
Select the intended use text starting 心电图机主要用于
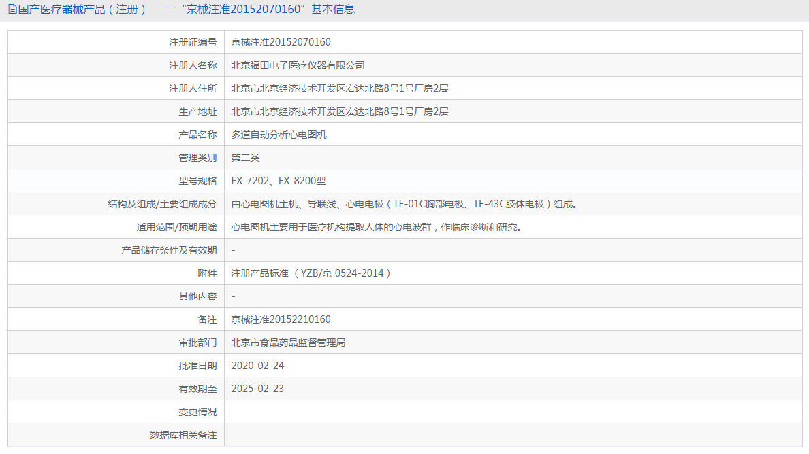click(x=378, y=227)
